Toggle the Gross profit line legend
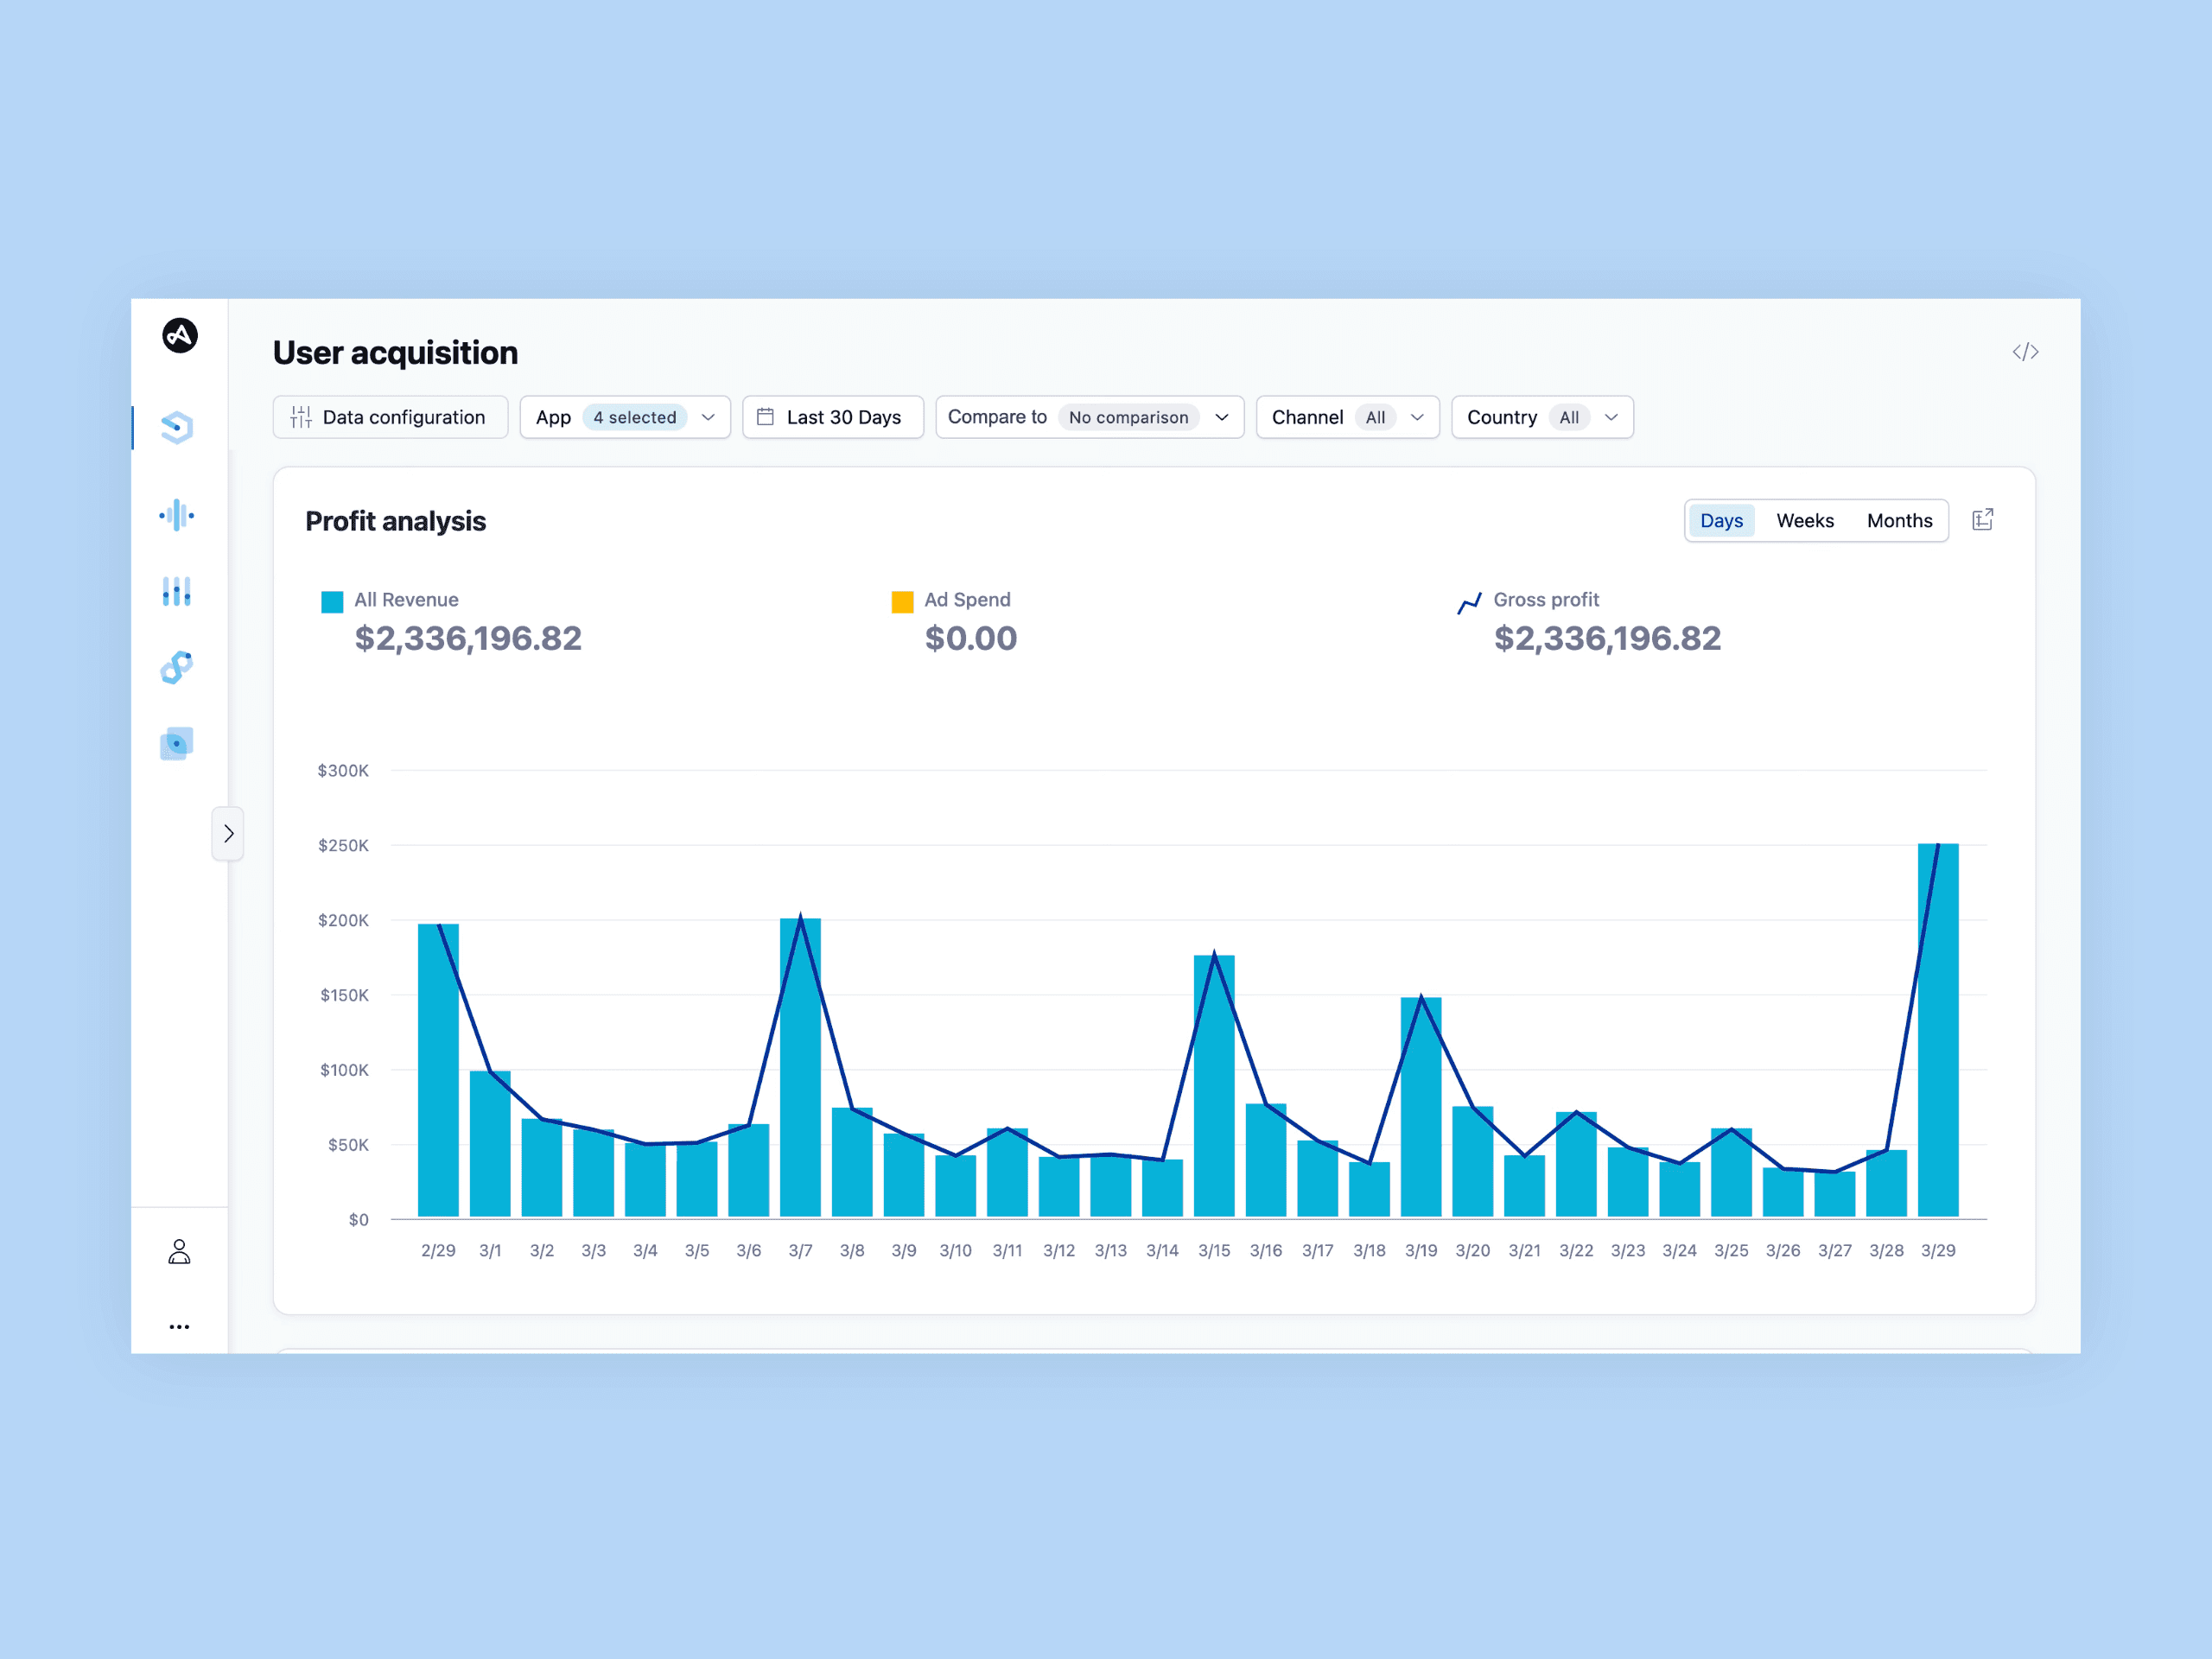The width and height of the screenshot is (2212, 1659). (x=1469, y=603)
